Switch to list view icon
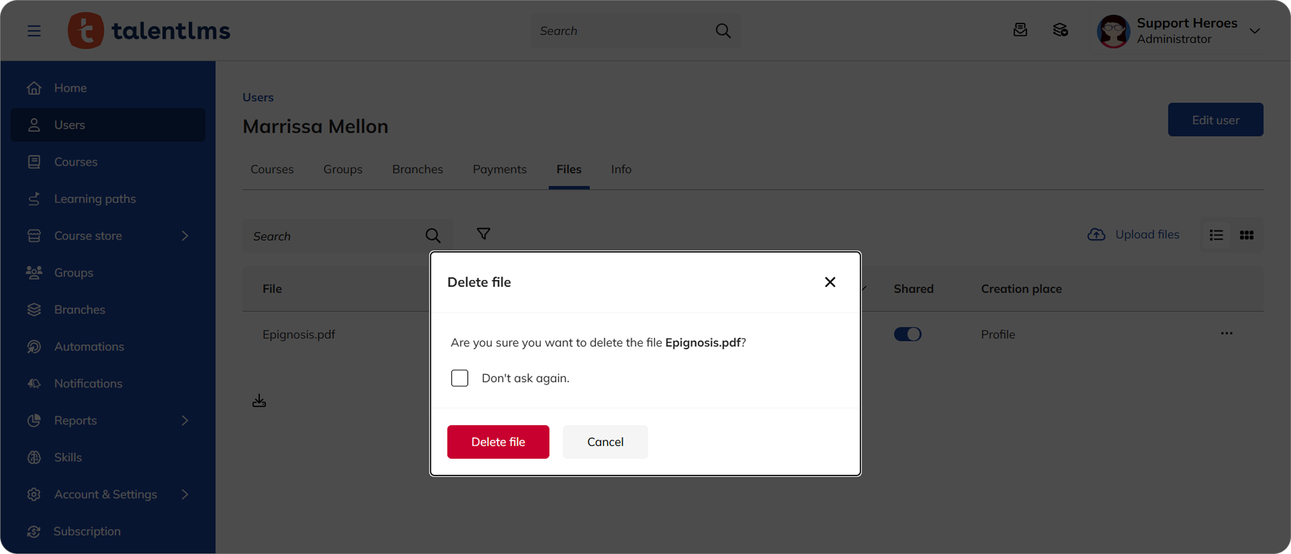 tap(1216, 236)
